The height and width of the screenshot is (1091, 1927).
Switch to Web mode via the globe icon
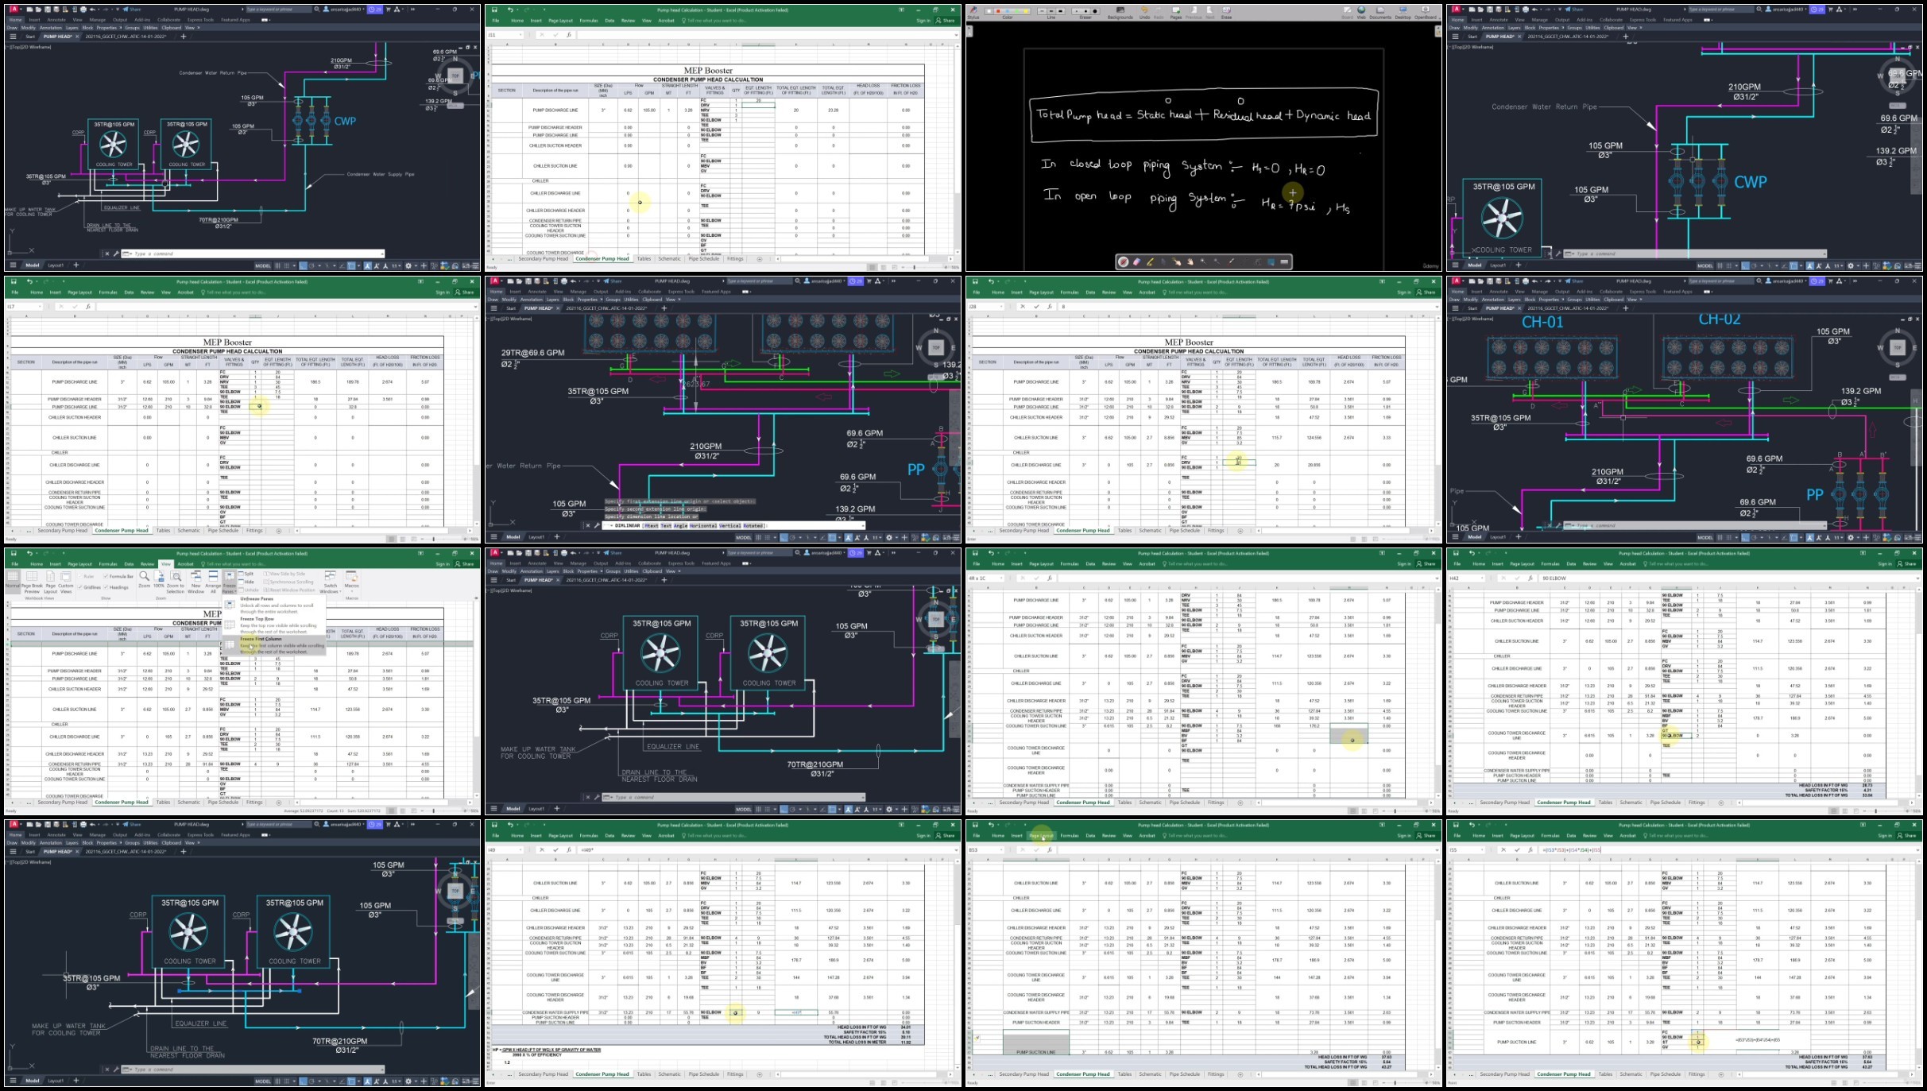click(x=1361, y=12)
